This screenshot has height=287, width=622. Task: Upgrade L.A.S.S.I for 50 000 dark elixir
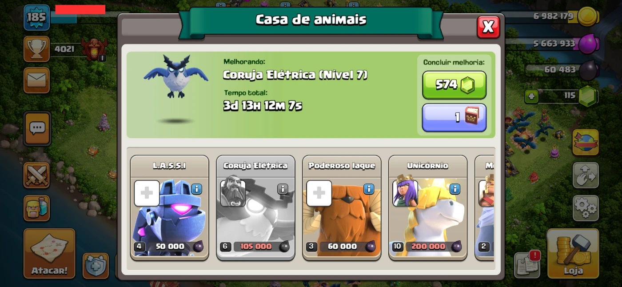[169, 247]
